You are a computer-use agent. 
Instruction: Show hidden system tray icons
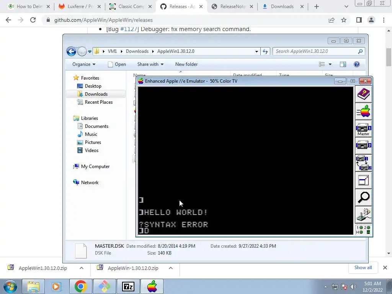point(325,287)
